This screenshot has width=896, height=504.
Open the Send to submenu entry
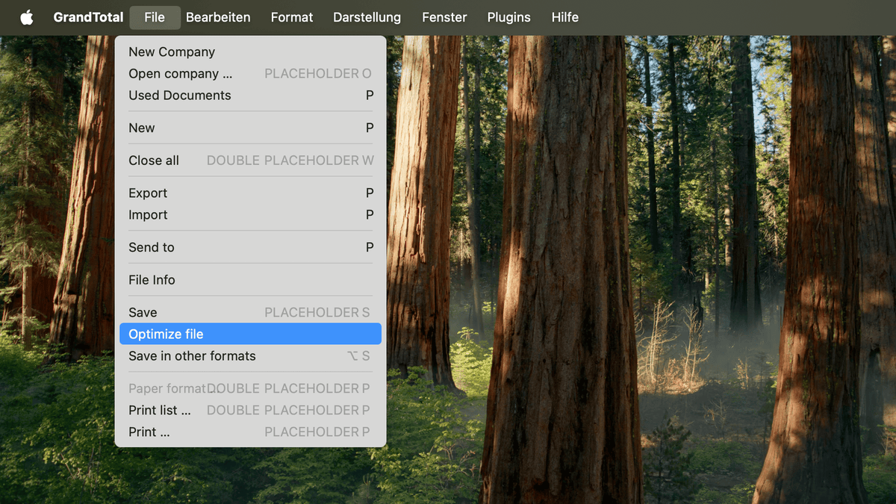(151, 247)
